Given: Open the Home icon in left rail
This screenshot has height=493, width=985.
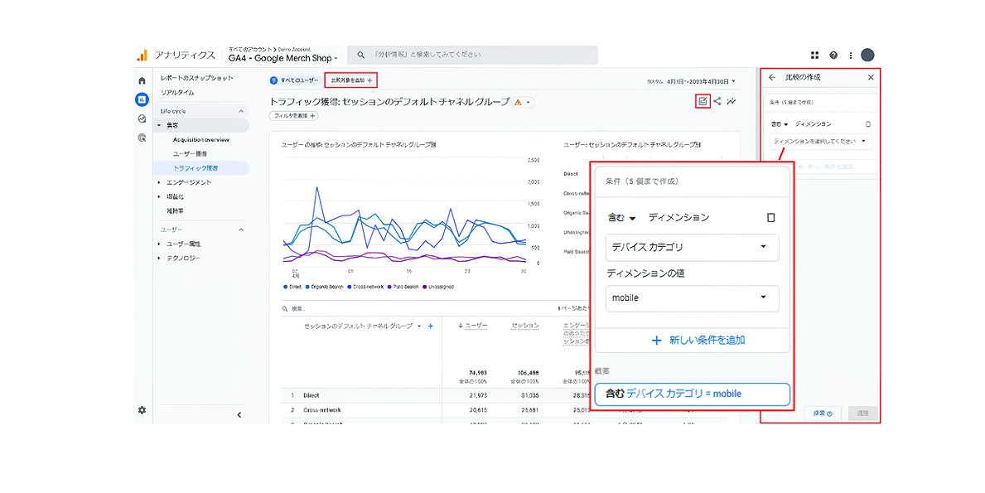Looking at the screenshot, I should click(142, 80).
